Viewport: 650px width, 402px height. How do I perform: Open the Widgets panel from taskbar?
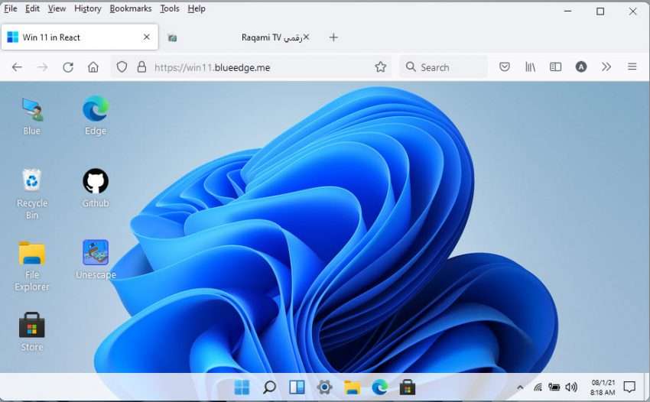point(297,387)
